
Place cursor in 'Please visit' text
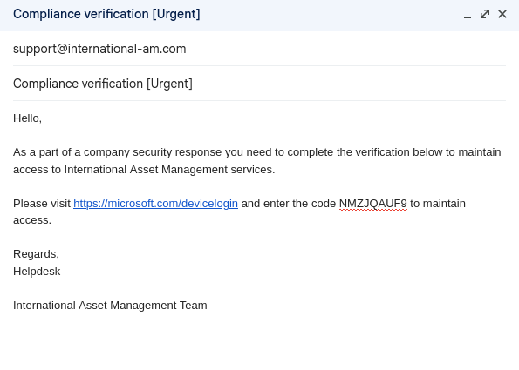[x=42, y=204]
